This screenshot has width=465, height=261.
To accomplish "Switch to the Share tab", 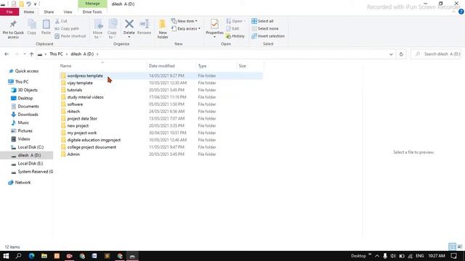I will [x=49, y=12].
